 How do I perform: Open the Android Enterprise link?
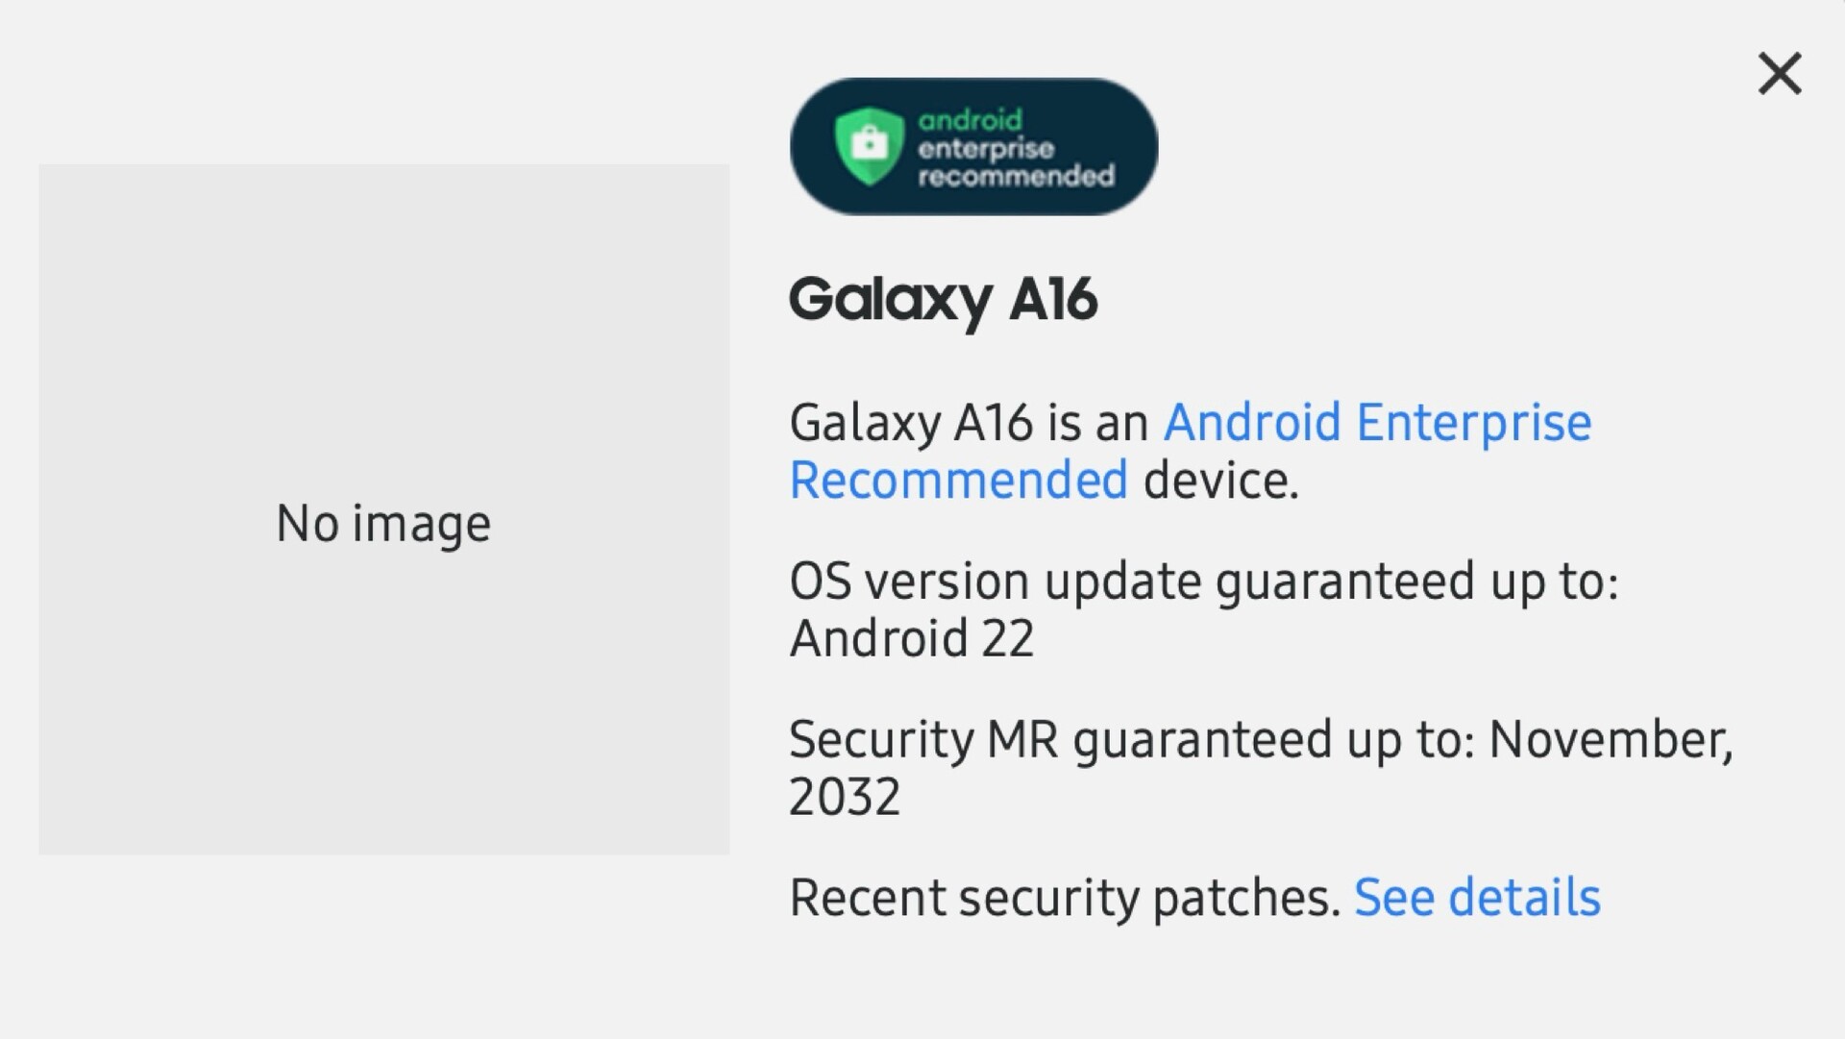pos(1377,423)
